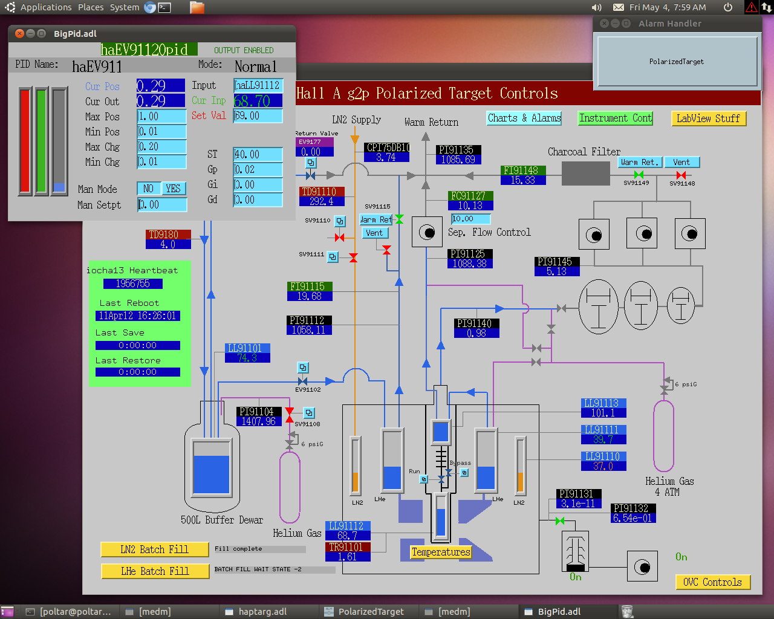The image size is (774, 619).
Task: Click Warm Ret. button by Charcoal Filter
Action: pos(640,162)
